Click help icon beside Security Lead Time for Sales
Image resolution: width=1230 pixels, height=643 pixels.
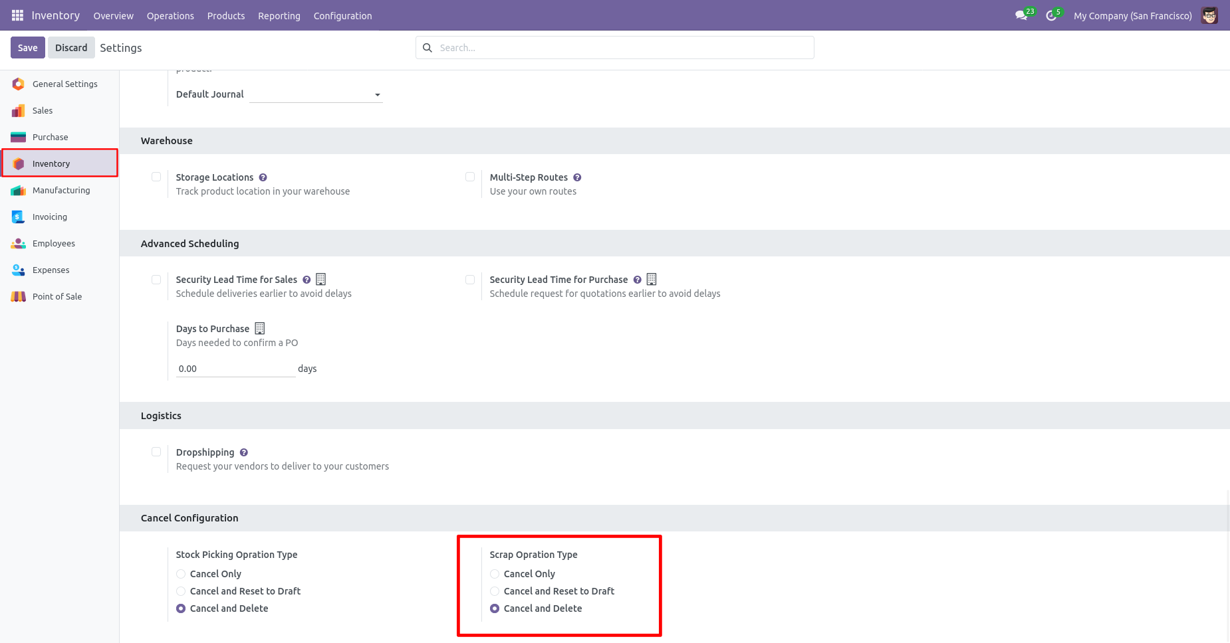(x=307, y=280)
